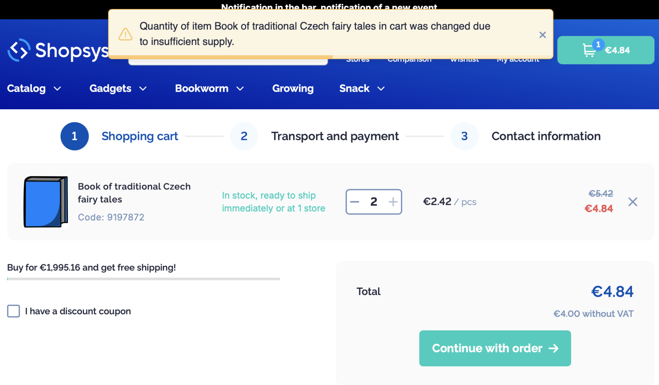Click the quantity input field showing 2
Image resolution: width=659 pixels, height=385 pixels.
click(374, 202)
